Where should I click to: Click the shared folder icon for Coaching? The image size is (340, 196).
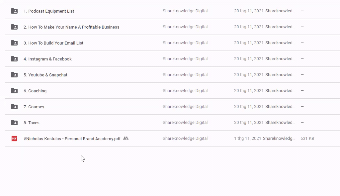click(14, 91)
